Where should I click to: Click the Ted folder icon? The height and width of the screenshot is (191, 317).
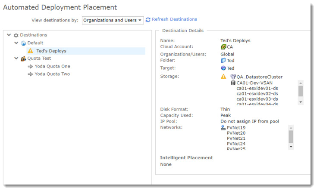coord(223,60)
